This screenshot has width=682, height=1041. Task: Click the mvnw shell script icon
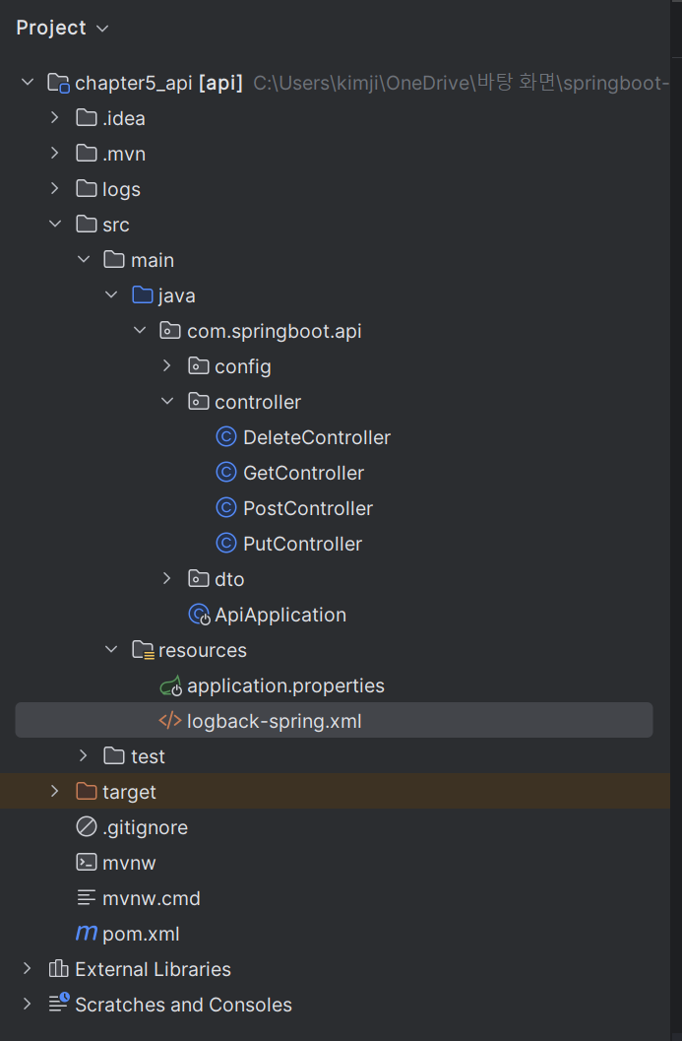pyautogui.click(x=87, y=863)
